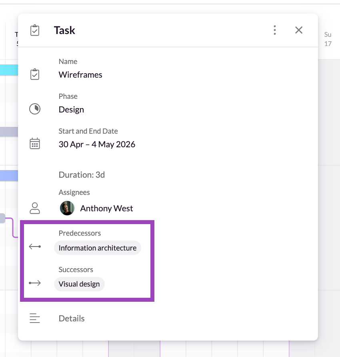Click the Details description field

point(72,319)
